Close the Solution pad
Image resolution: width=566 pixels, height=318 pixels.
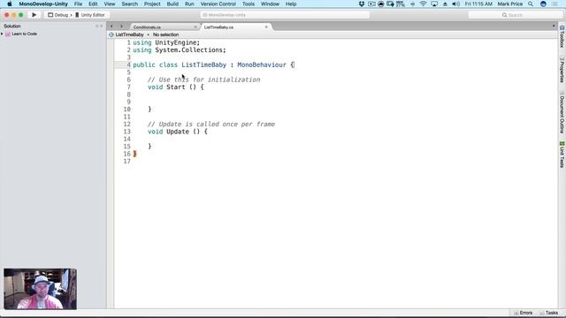click(101, 26)
